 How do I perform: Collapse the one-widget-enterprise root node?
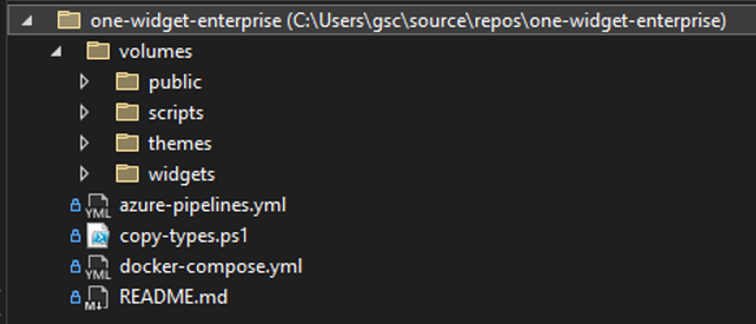(x=27, y=21)
